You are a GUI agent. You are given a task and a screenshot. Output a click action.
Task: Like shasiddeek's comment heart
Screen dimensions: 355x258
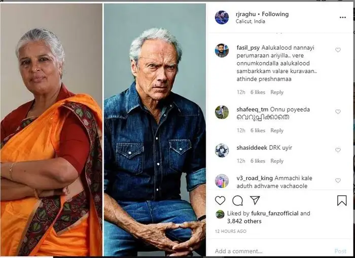tap(338, 150)
